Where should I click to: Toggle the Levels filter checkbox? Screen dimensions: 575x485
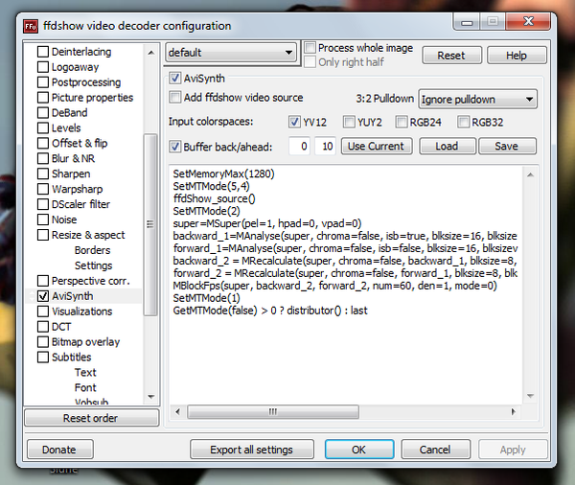tap(43, 128)
